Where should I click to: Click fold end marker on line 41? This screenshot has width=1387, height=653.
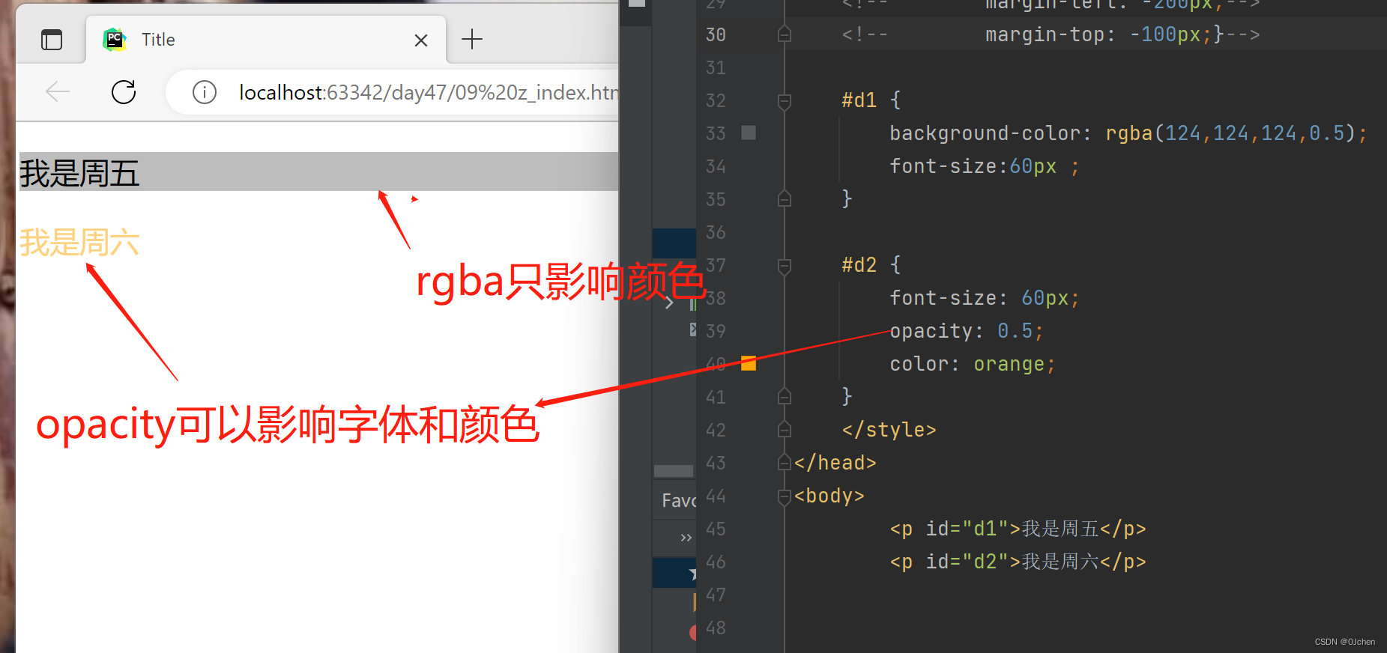pos(785,397)
